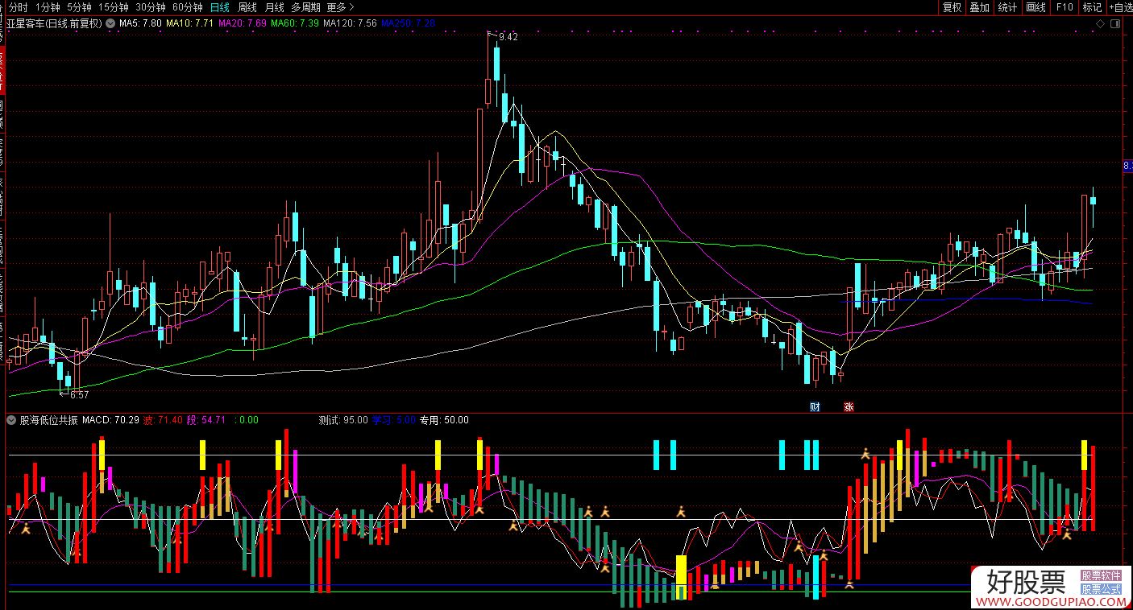Click the 测试: 95.00 readout

343,420
